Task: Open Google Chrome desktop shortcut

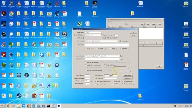Action: coord(11,15)
